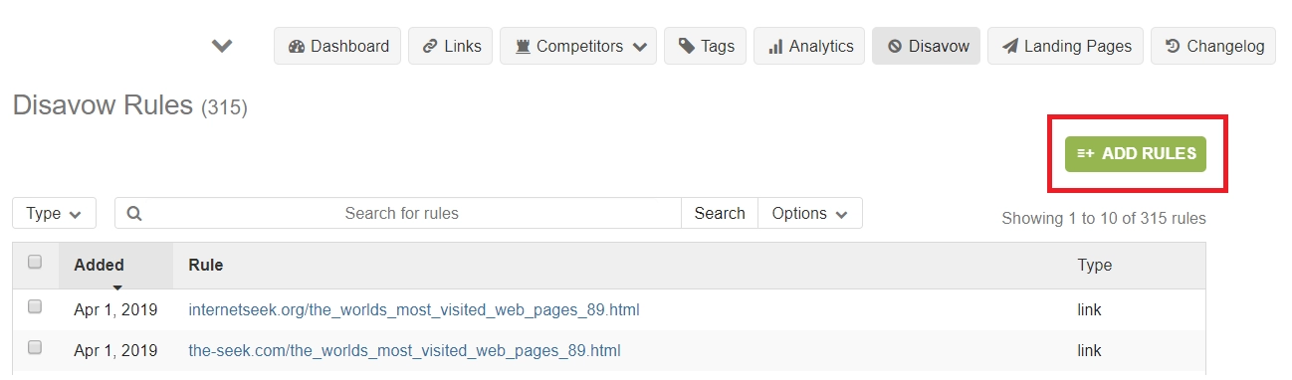Toggle the select-all checkbox in table header

(x=35, y=263)
